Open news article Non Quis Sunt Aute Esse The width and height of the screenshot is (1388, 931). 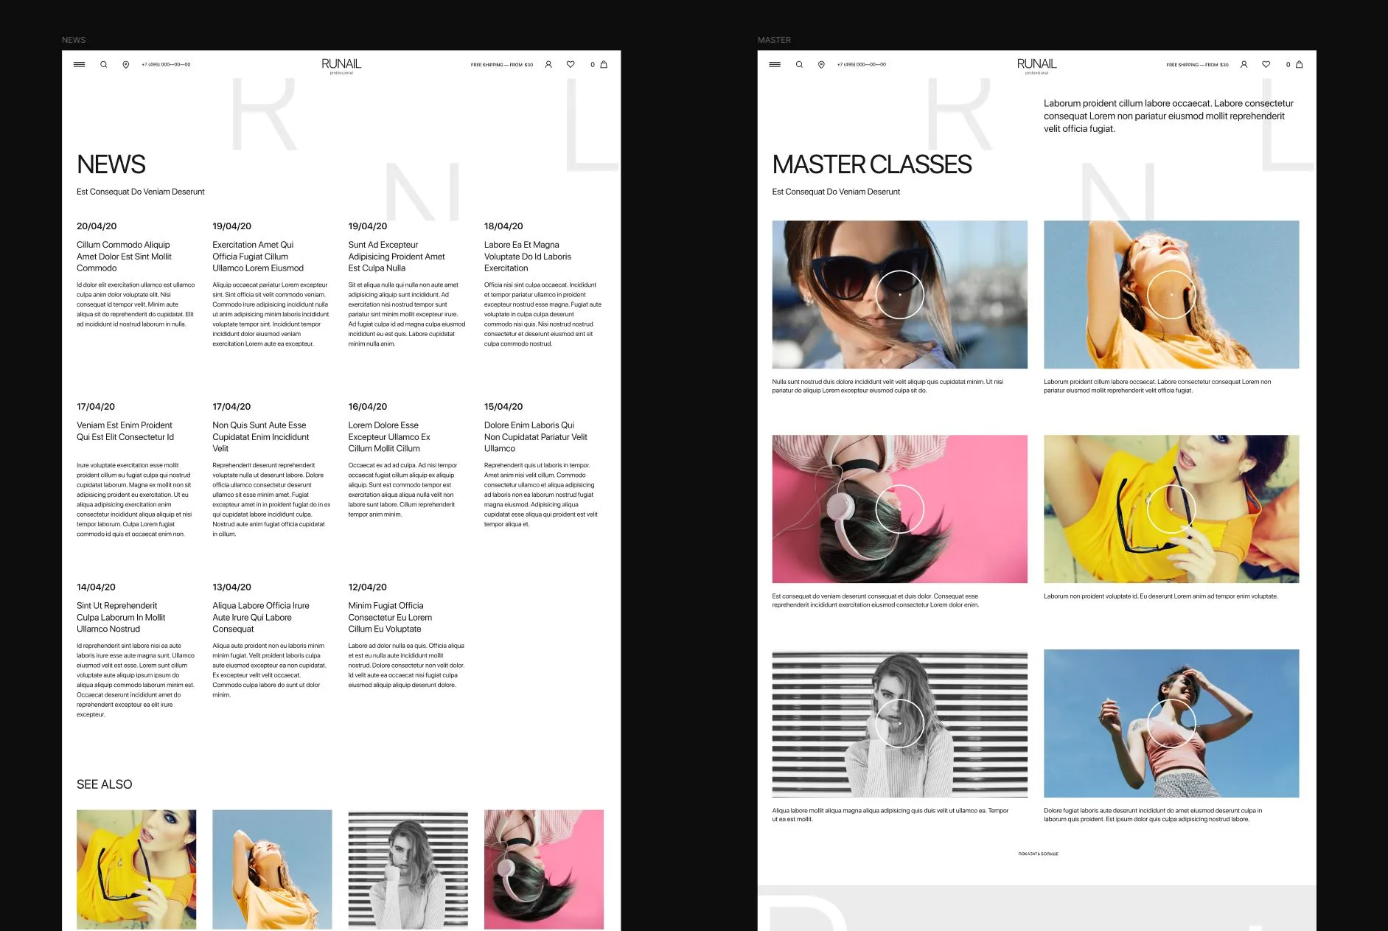tap(261, 437)
